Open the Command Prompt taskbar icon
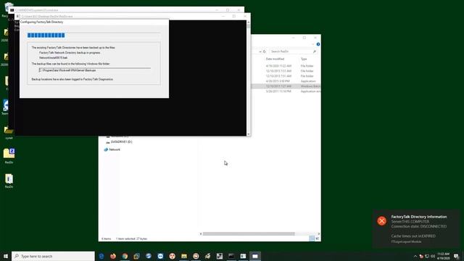 231,256
